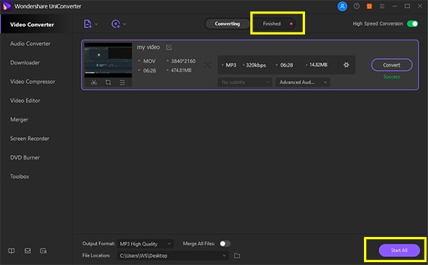Click the Wondershare UniConverter logo icon

coord(6,6)
